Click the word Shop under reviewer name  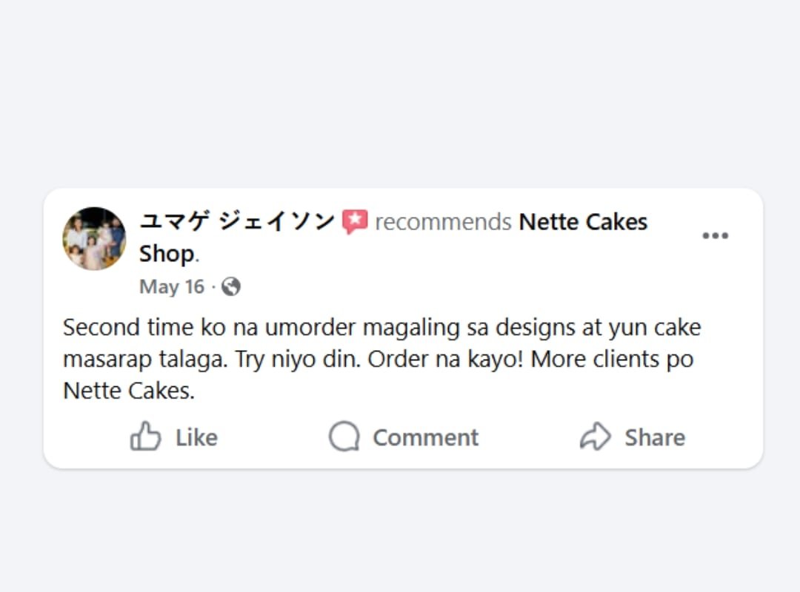167,254
